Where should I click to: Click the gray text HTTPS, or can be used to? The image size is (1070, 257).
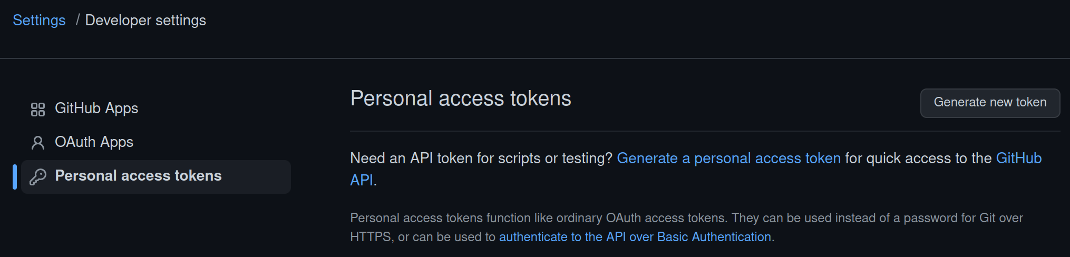(x=423, y=237)
